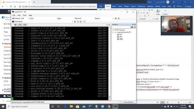Open SuperPuTTY Help menu
This screenshot has height=109, width=194.
30,15
